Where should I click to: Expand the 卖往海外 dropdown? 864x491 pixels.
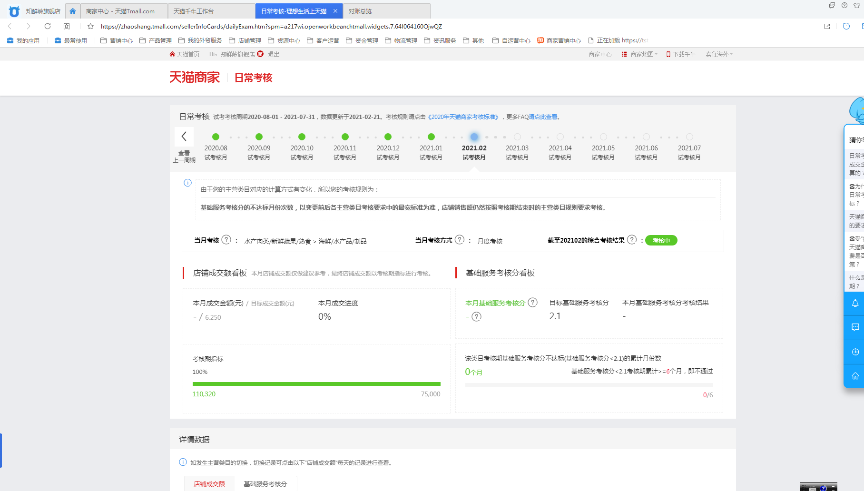719,54
